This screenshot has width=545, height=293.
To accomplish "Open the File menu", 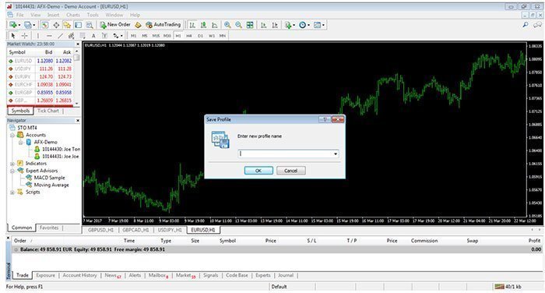I will point(19,15).
